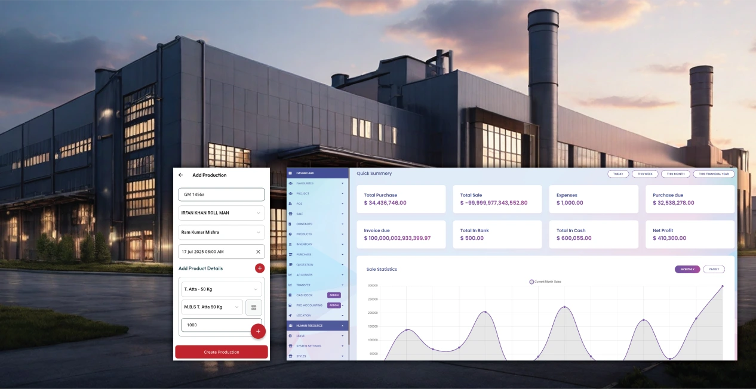Image resolution: width=756 pixels, height=389 pixels.
Task: Switch chart to Yearly view
Action: pos(714,269)
